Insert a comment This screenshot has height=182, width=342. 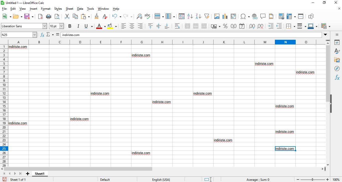263,16
